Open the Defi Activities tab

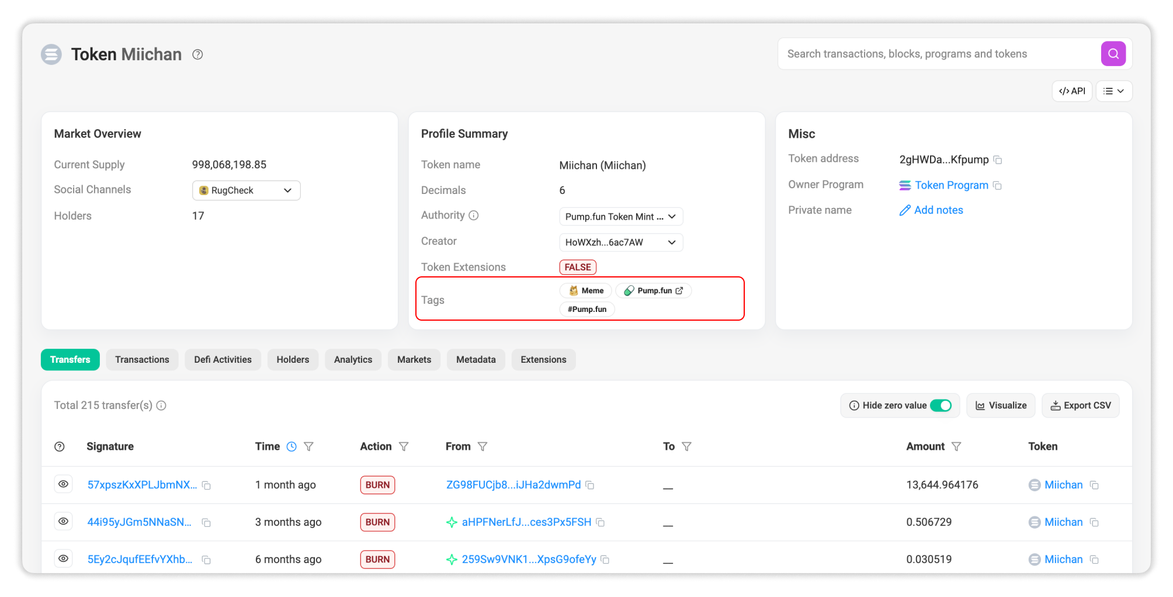point(223,360)
